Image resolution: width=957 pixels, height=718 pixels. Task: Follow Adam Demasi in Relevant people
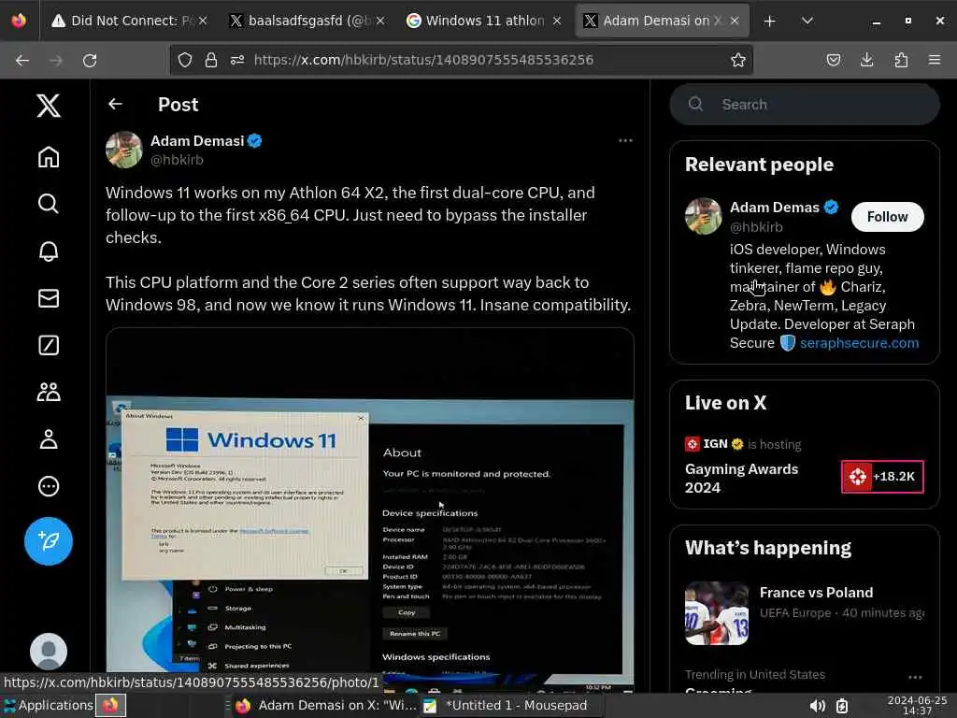tap(888, 217)
